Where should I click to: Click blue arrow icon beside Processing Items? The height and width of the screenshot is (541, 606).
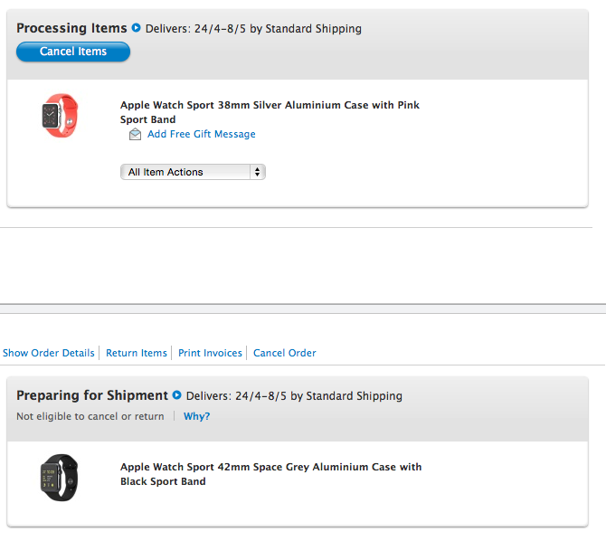pyautogui.click(x=136, y=28)
